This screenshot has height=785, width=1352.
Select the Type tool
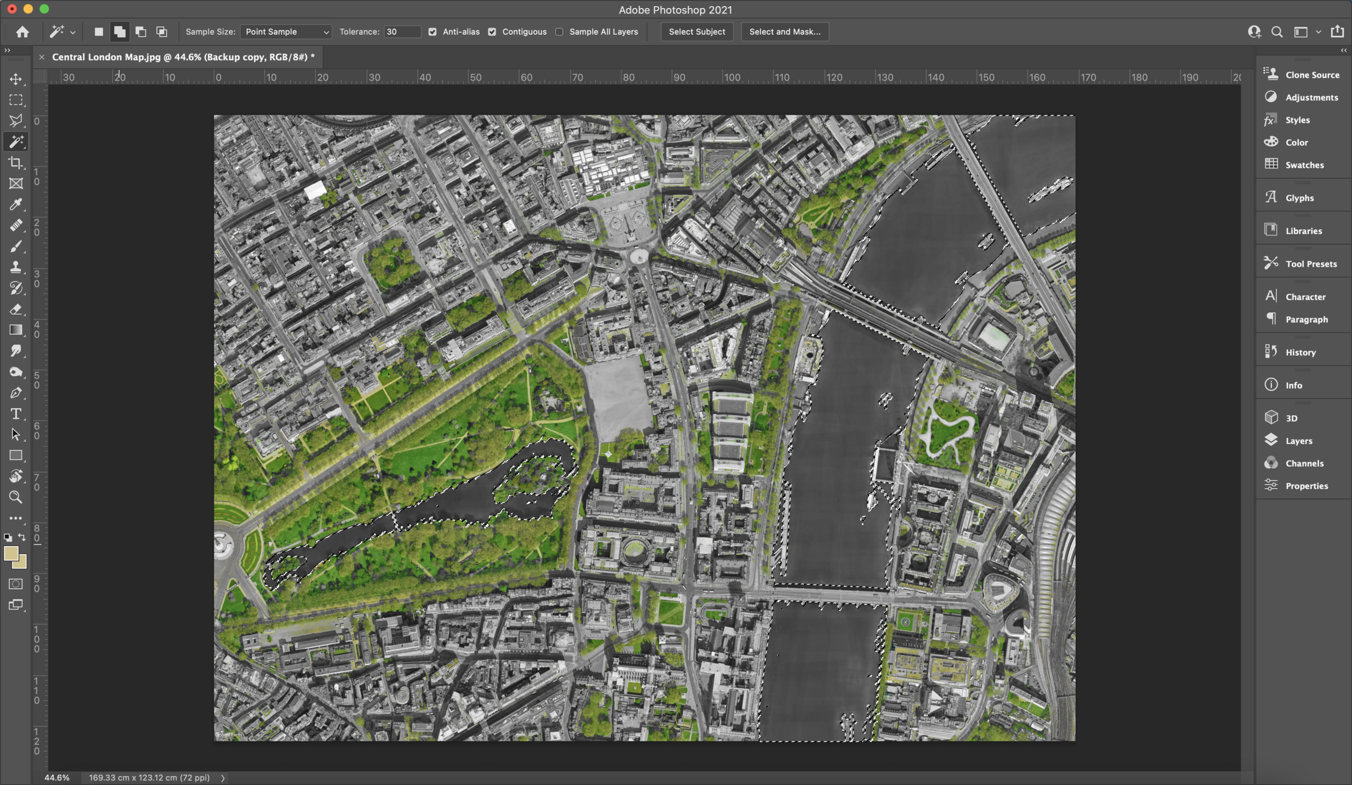click(16, 414)
